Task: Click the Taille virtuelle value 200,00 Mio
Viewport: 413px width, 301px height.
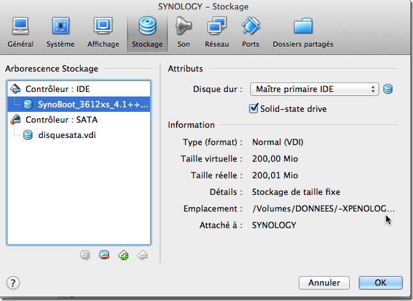Action: [275, 159]
